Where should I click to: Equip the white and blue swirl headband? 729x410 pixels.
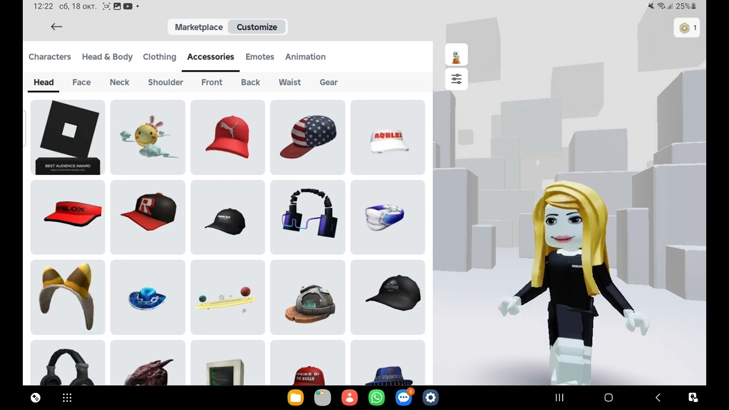click(x=388, y=217)
